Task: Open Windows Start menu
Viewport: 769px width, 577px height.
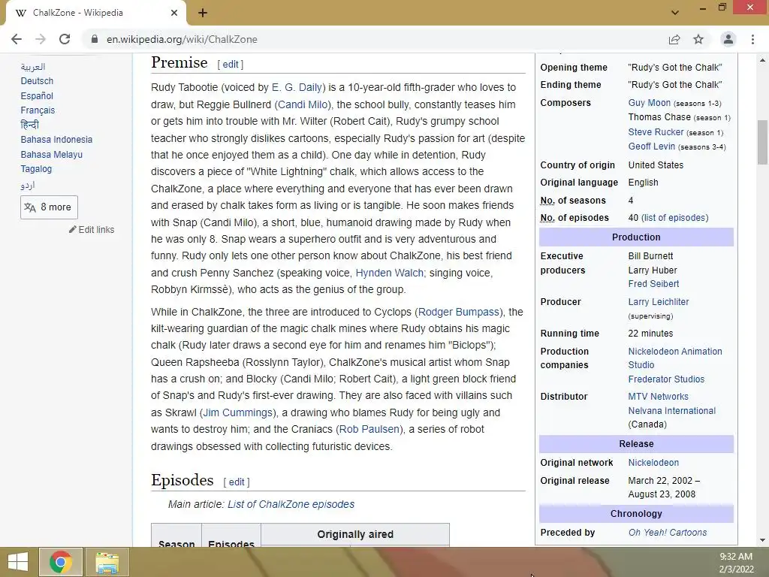Action: (x=18, y=562)
